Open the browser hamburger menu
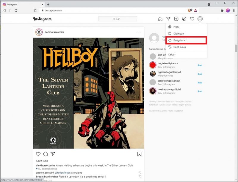The image size is (238, 182). [x=234, y=10]
